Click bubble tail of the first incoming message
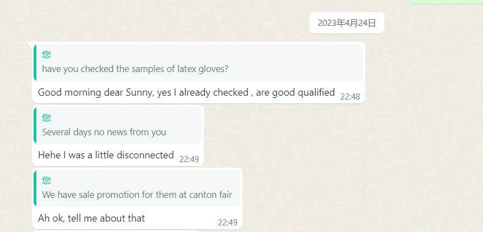The height and width of the screenshot is (232, 483). [x=30, y=44]
